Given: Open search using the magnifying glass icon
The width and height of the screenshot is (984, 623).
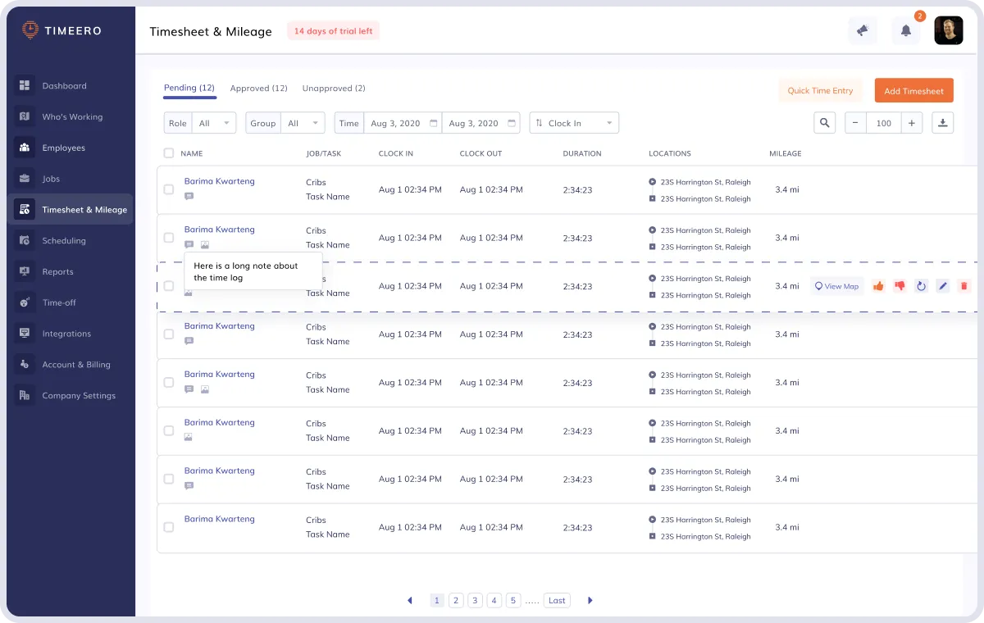Looking at the screenshot, I should pyautogui.click(x=824, y=122).
